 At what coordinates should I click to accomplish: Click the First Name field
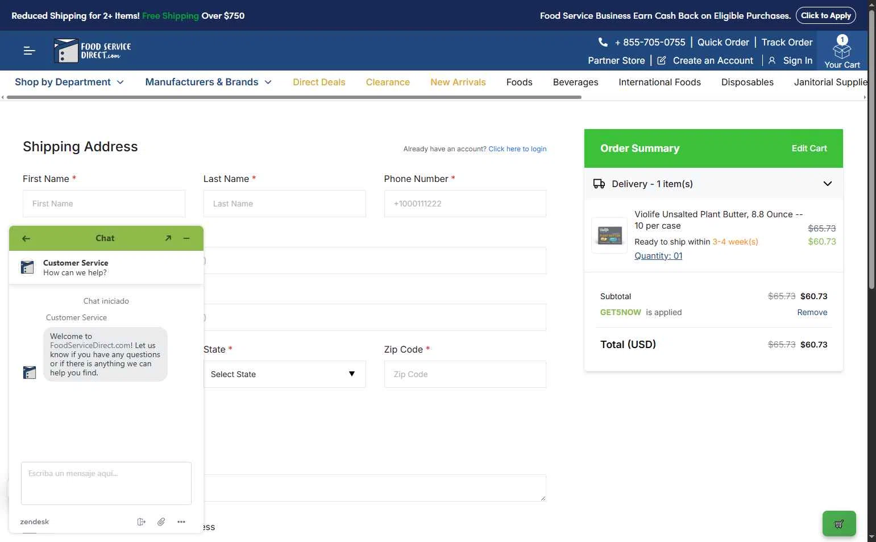click(x=104, y=204)
